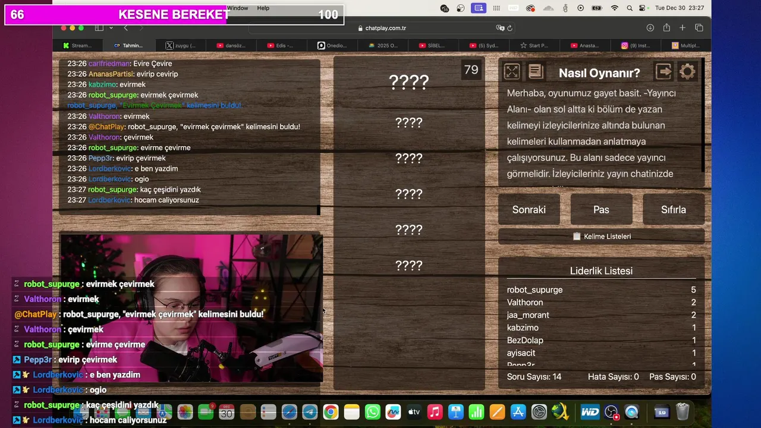The image size is (761, 428).
Task: Click carlfriedman's Evire Çevire chat message
Action: (120, 64)
